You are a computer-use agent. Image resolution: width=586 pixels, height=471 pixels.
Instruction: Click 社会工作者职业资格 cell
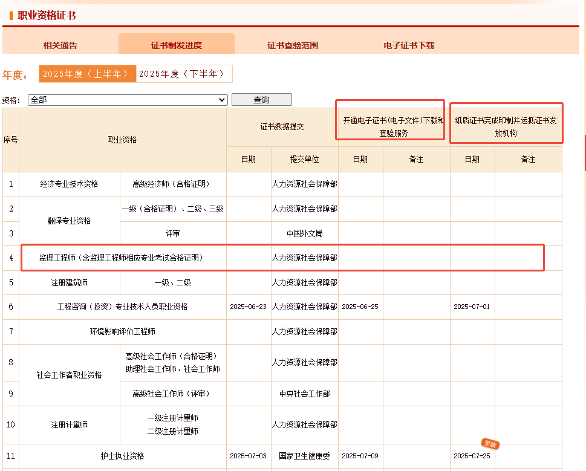pos(70,375)
